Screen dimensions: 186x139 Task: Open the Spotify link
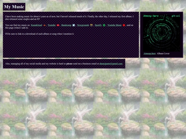98,25
